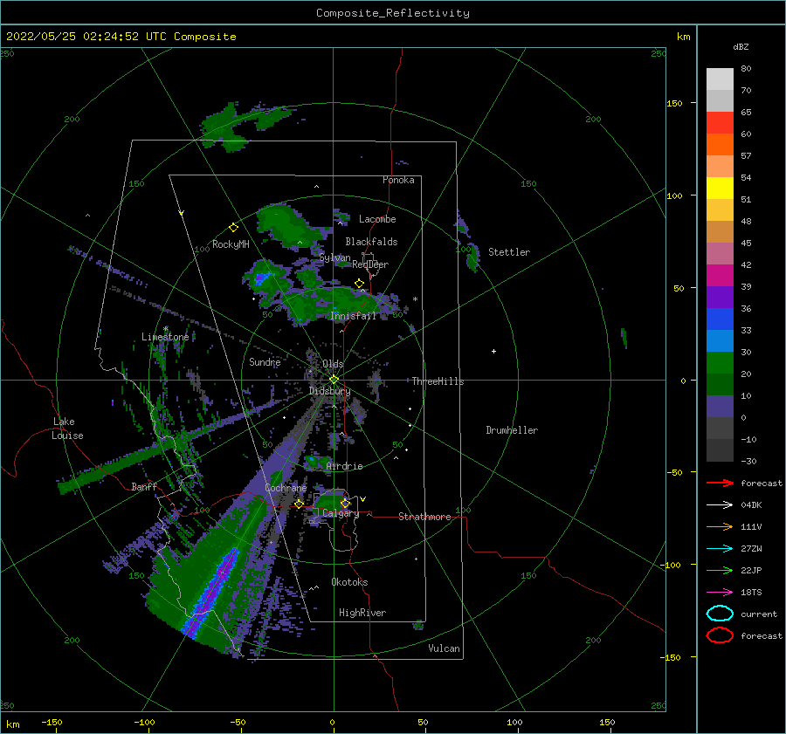Pick the green 22JP arrow icon
786x734 pixels.
click(x=720, y=570)
